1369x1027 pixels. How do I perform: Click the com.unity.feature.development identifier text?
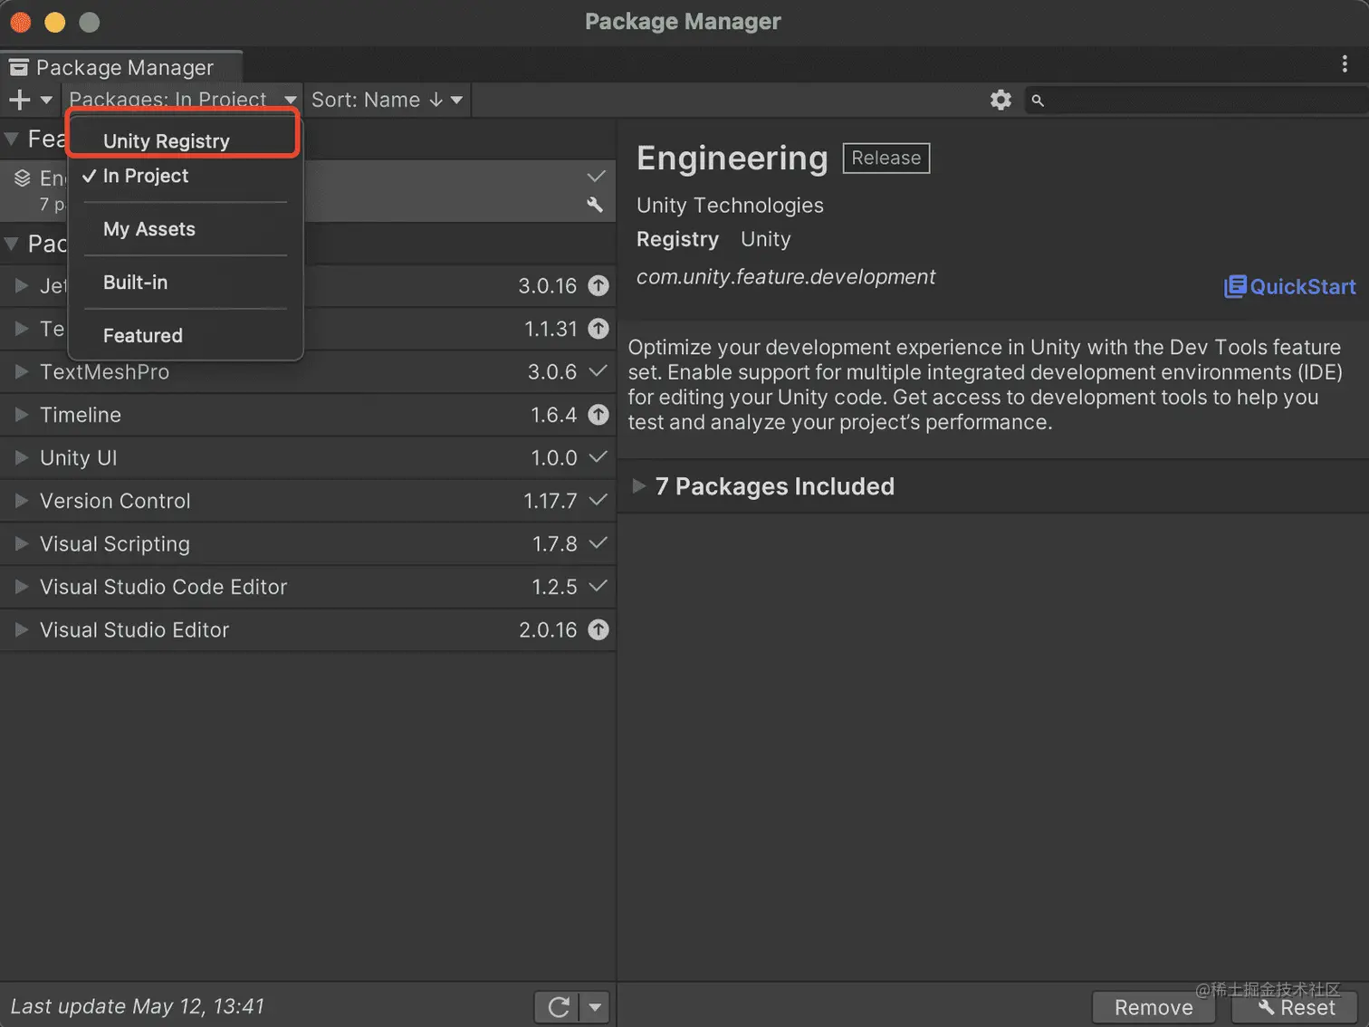[786, 276]
